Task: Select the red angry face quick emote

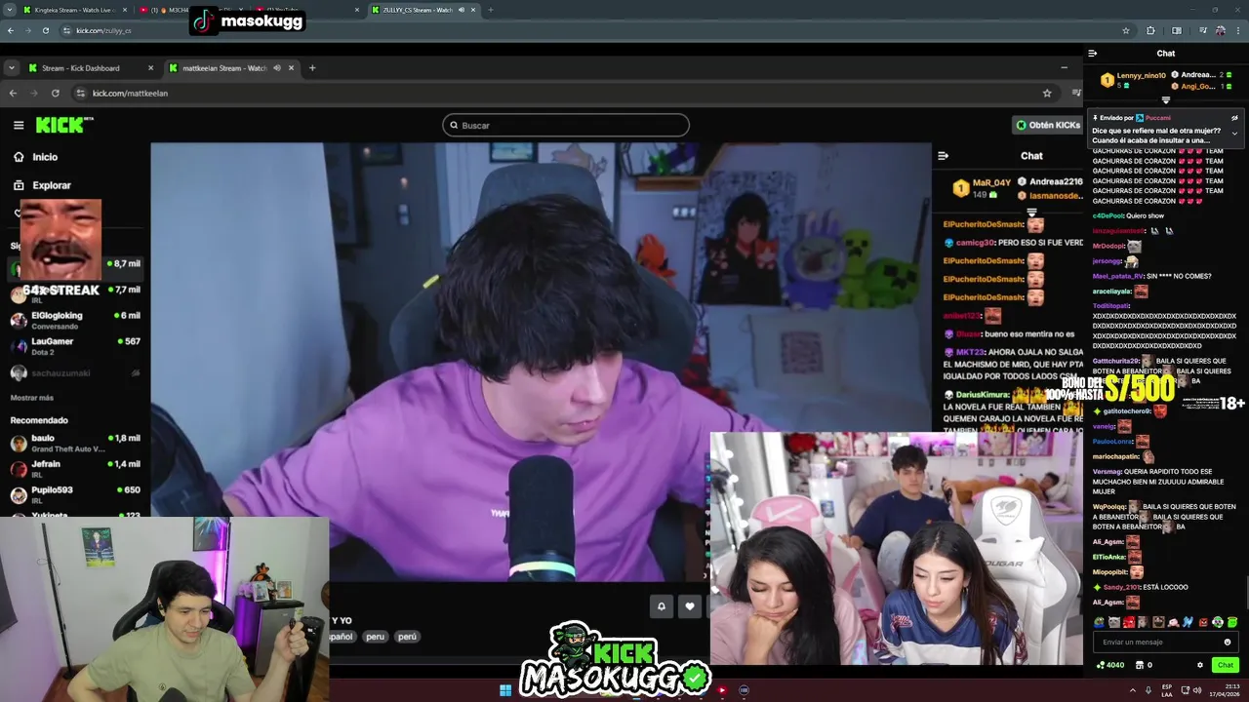Action: (1129, 622)
